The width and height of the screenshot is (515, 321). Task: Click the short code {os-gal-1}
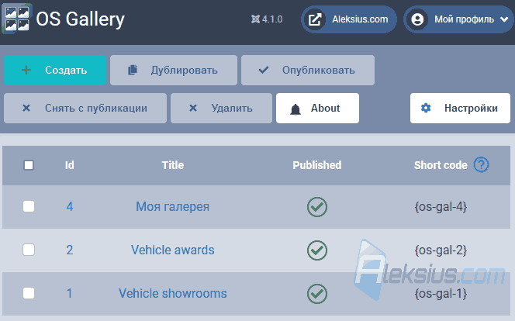441,293
